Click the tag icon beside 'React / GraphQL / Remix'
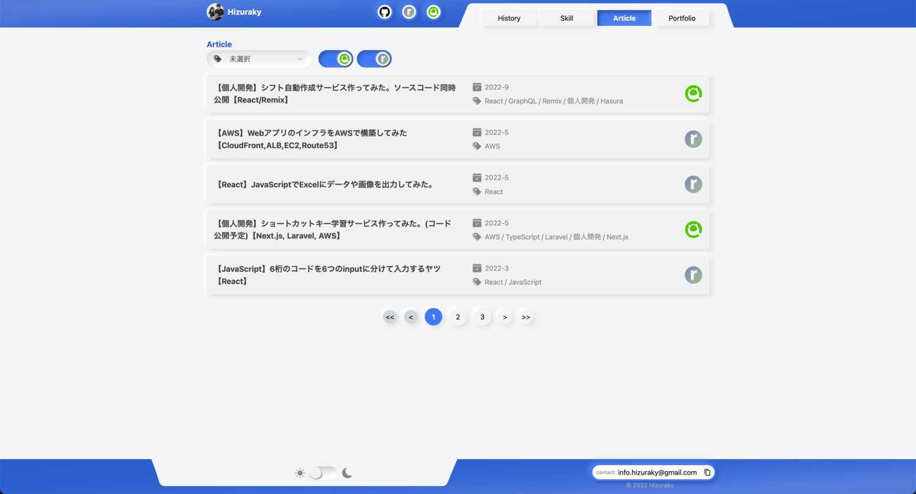The image size is (916, 494). (477, 101)
